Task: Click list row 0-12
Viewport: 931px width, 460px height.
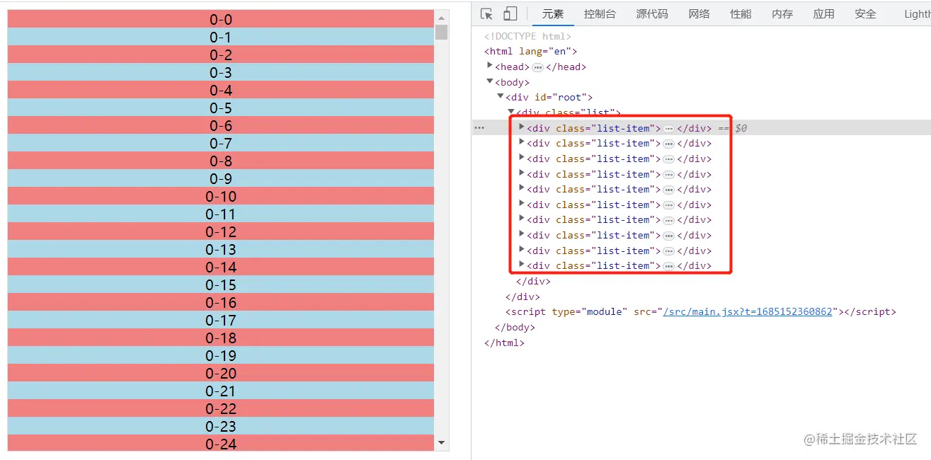Action: (x=221, y=231)
